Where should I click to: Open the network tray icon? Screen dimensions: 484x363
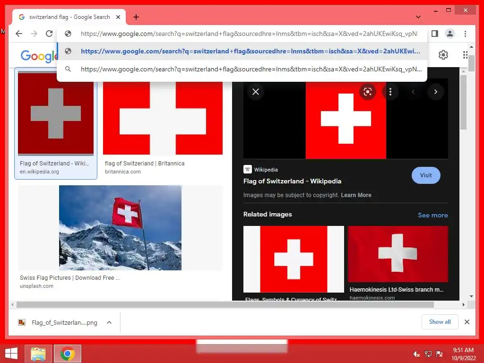click(428, 354)
